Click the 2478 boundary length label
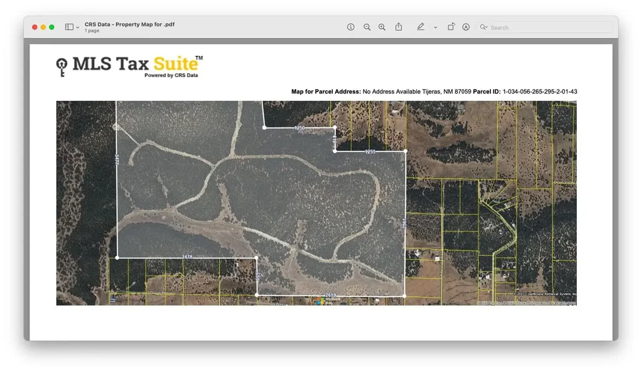The image size is (642, 372). coord(187,257)
